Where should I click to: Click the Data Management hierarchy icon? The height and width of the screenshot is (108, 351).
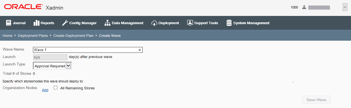point(107,23)
